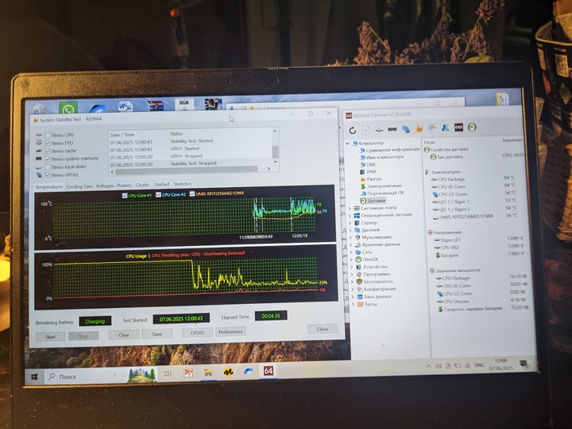Screen dimensions: 572x429
Task: Click the sensor gauge icon in toolbar
Action: click(x=470, y=127)
